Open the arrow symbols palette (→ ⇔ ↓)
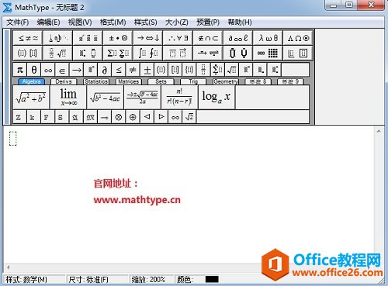The image size is (388, 286). click(x=148, y=38)
